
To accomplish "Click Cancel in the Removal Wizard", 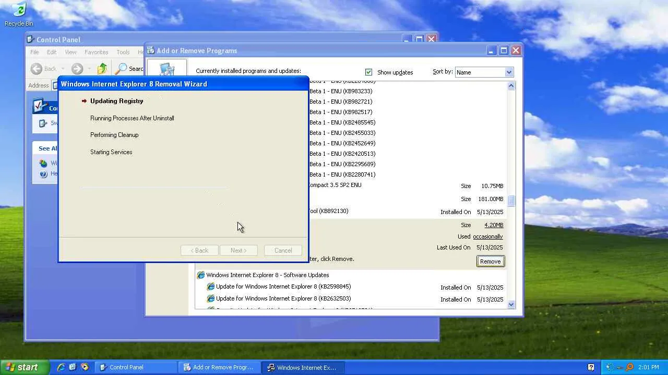I will pos(283,251).
